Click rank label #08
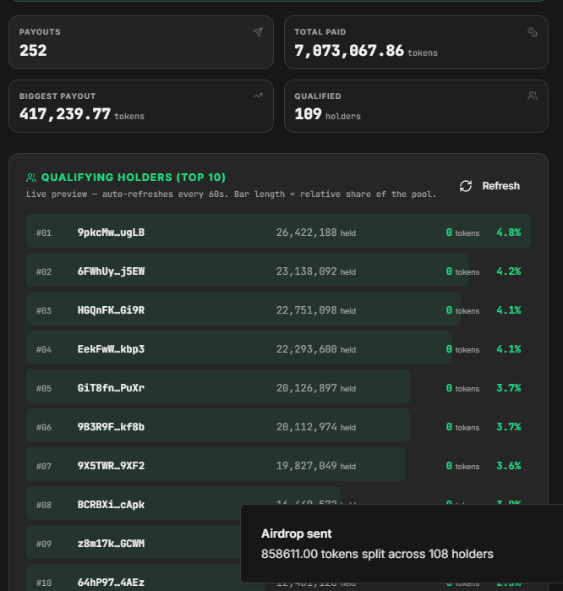563x591 pixels. click(x=44, y=505)
